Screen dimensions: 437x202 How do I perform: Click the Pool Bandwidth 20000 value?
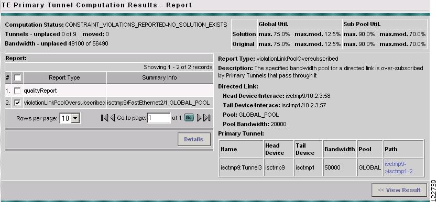pos(278,125)
